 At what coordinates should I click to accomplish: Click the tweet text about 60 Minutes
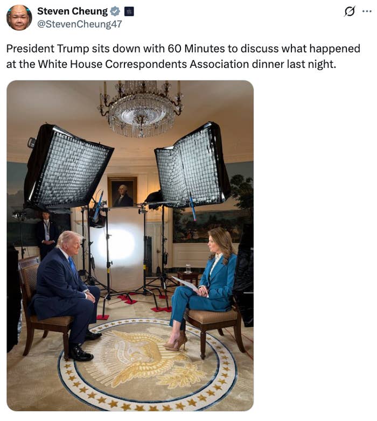click(183, 56)
